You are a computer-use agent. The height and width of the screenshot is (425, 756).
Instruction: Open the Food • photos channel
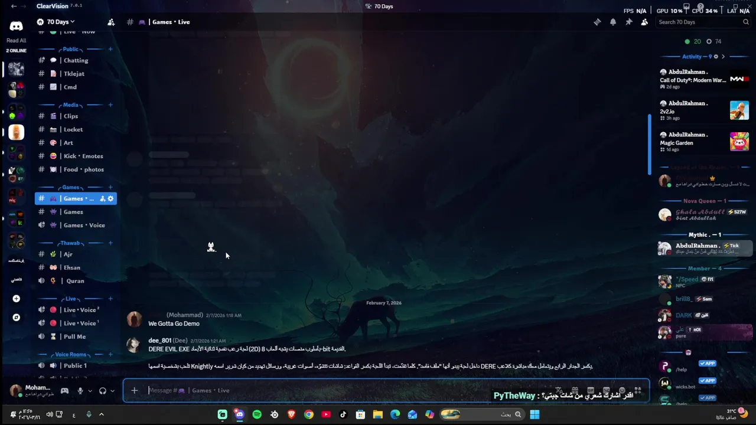click(x=76, y=169)
